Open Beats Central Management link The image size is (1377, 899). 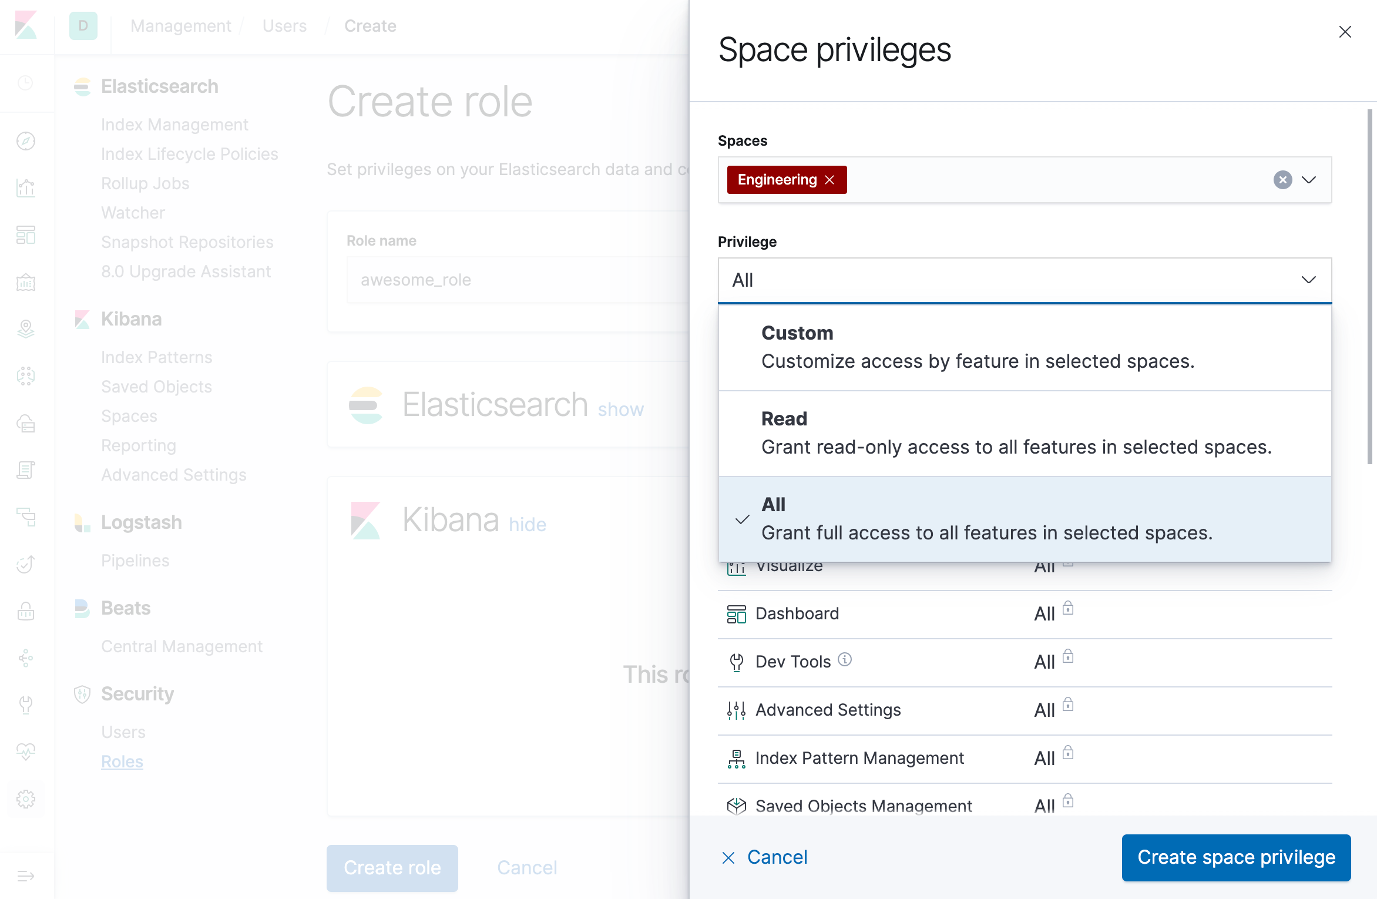(x=182, y=646)
